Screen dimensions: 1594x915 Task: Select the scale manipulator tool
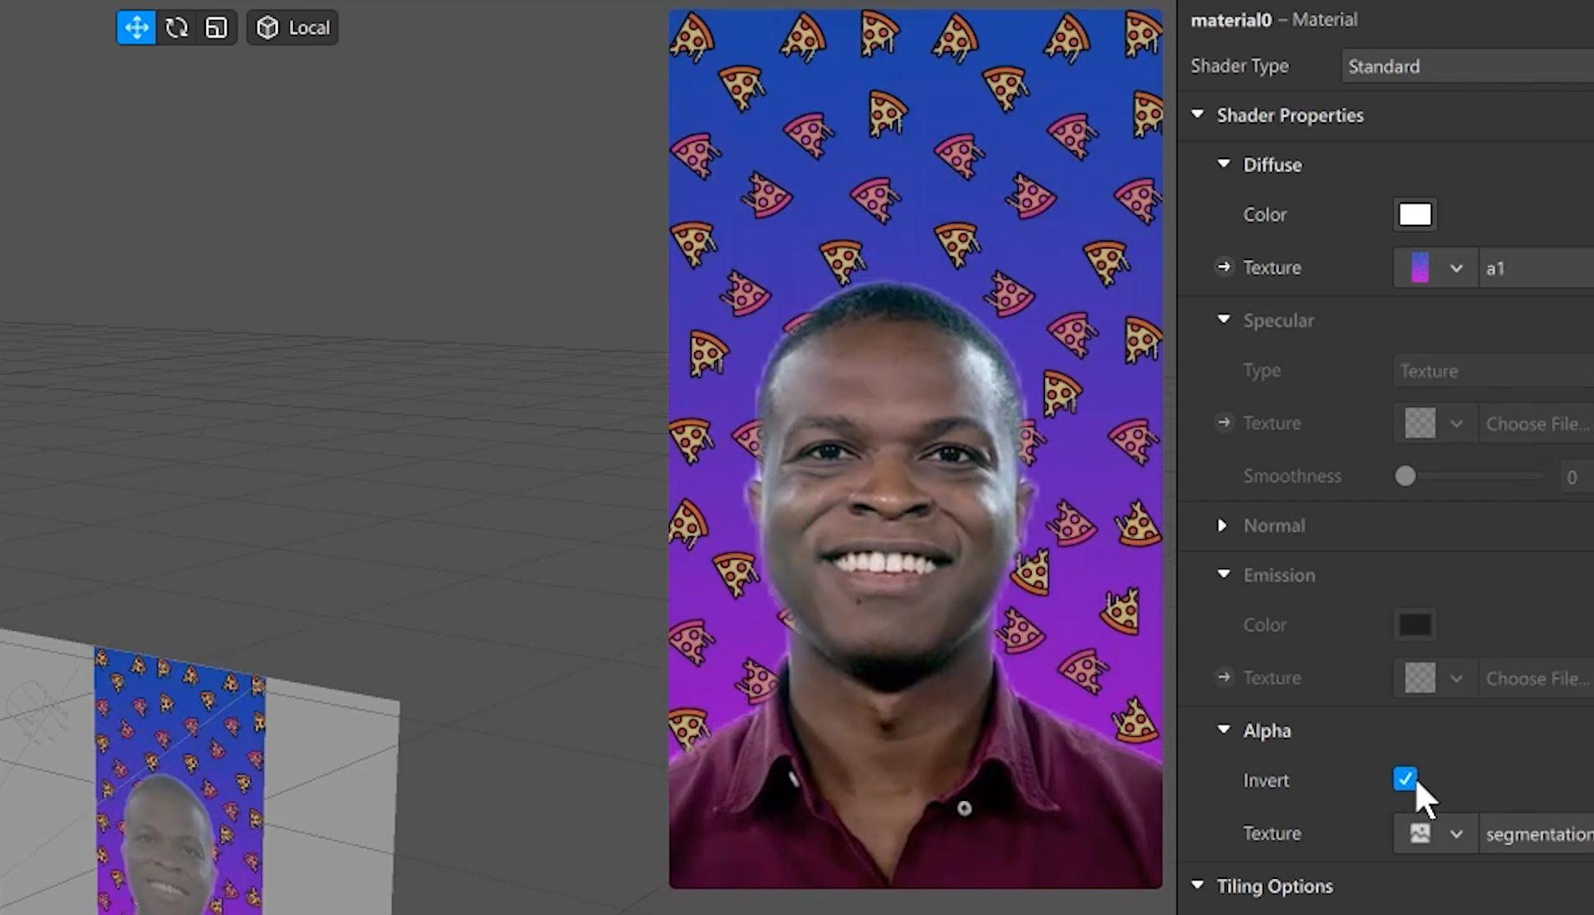click(216, 28)
